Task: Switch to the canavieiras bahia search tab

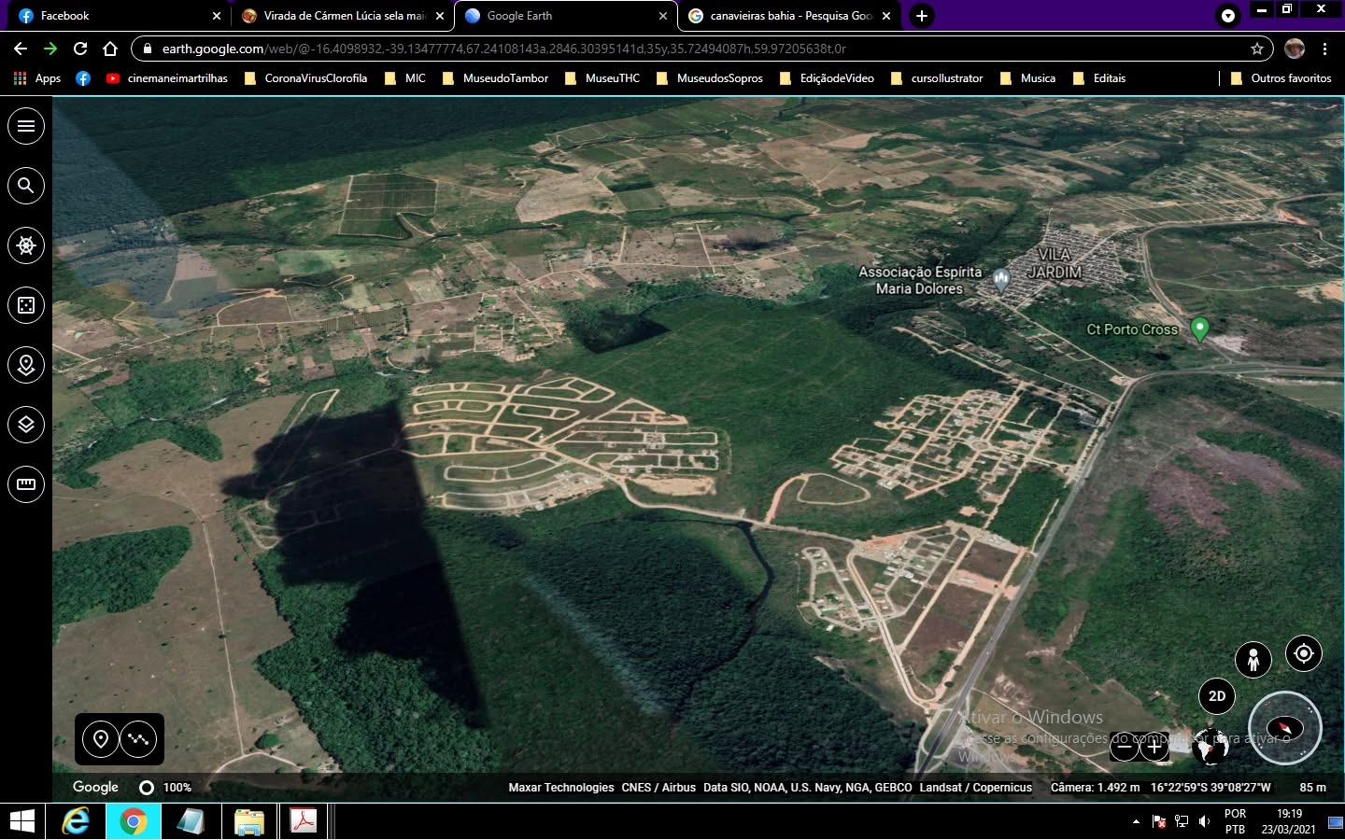Action: [790, 16]
